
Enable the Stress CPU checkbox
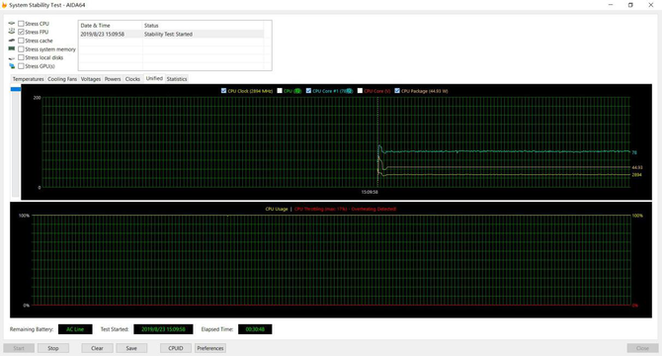(x=21, y=24)
